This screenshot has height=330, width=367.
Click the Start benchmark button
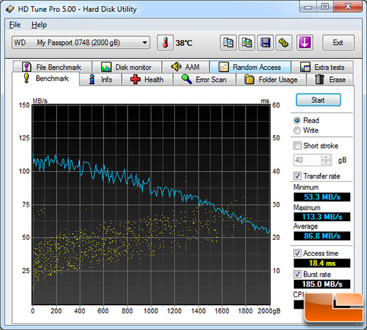pyautogui.click(x=318, y=100)
